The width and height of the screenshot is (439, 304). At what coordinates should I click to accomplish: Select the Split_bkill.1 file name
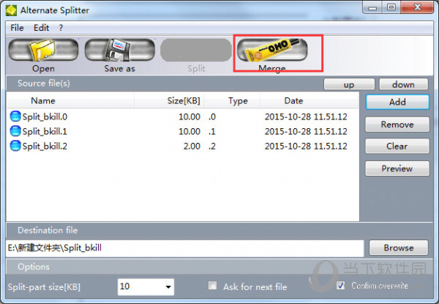(45, 131)
